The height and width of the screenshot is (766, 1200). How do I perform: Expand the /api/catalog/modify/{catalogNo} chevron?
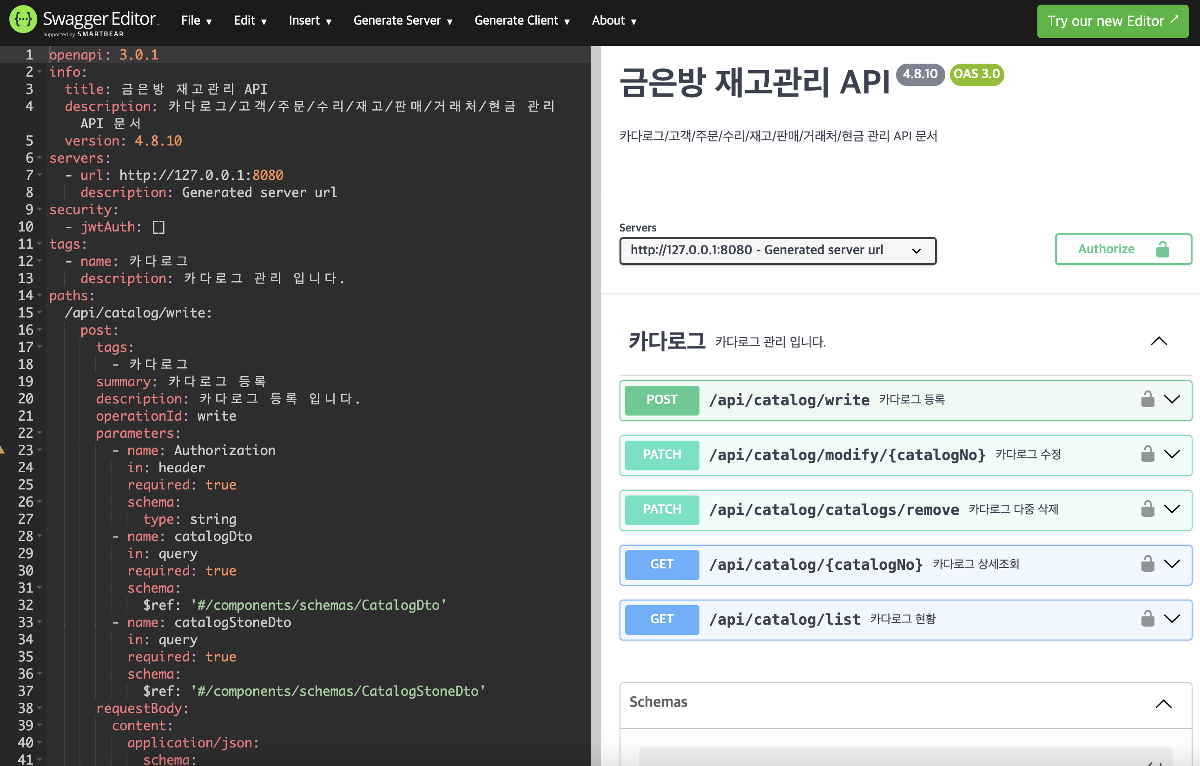click(x=1172, y=454)
